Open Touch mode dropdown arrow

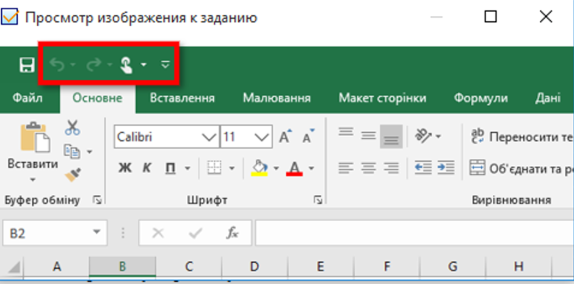tap(144, 65)
